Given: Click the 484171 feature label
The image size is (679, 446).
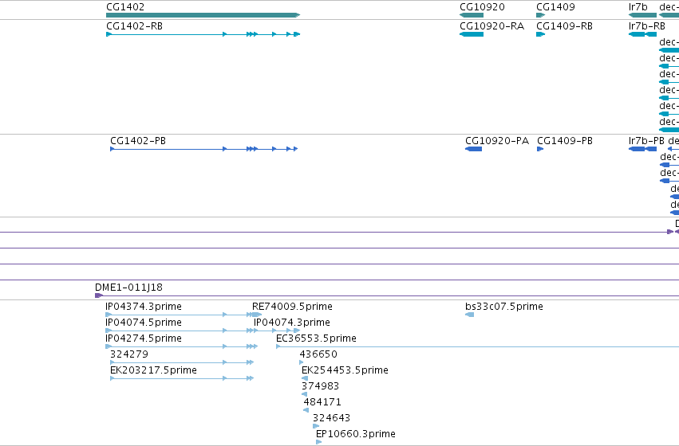Looking at the screenshot, I should point(322,402).
